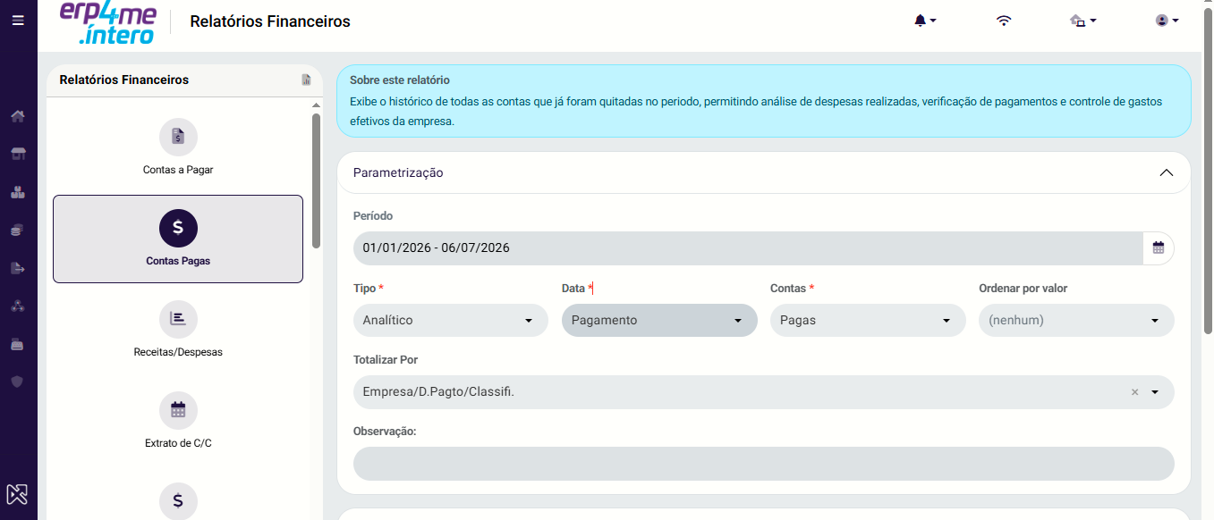
Task: Select the Contas a Pagar report
Action: tap(178, 147)
